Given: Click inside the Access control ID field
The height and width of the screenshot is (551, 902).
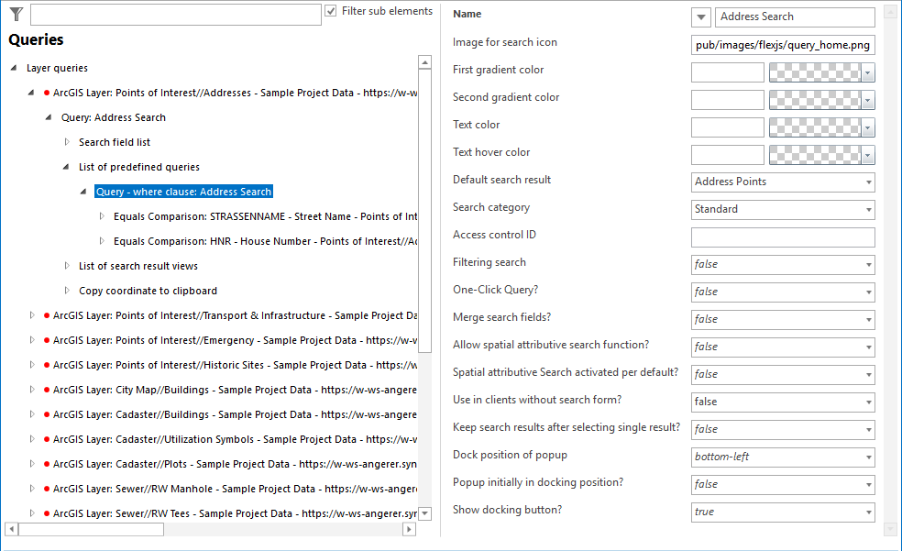Looking at the screenshot, I should [783, 237].
